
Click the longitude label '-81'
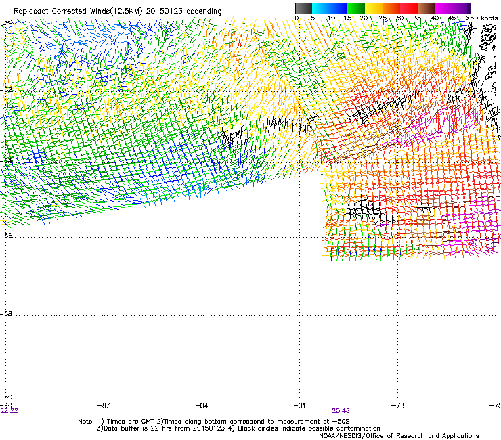point(299,405)
